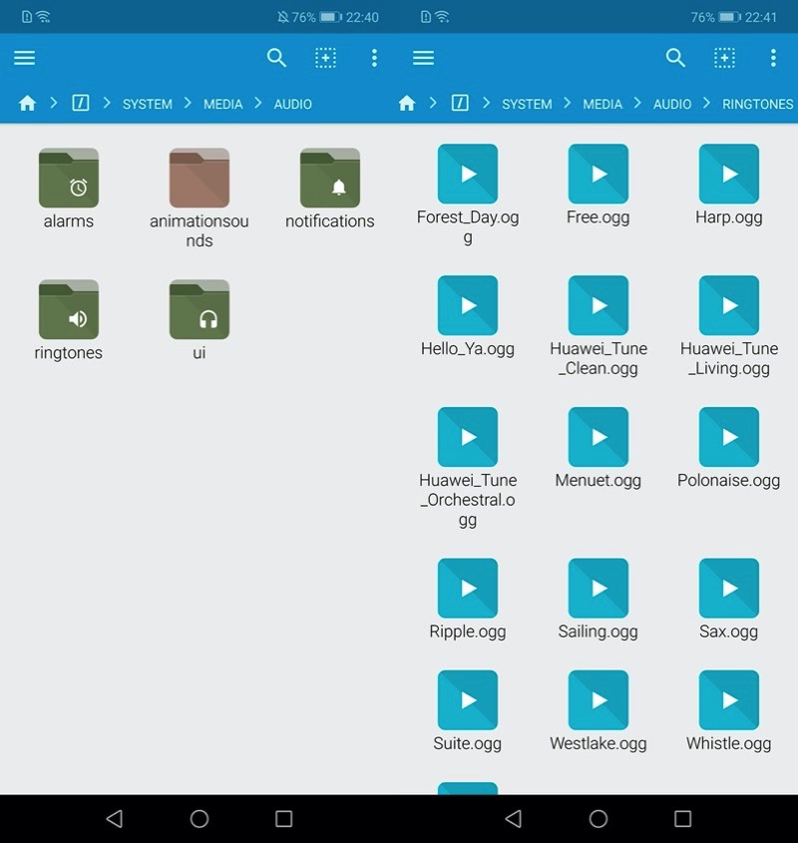
Task: Select the RINGTONES breadcrumb
Action: (x=757, y=104)
